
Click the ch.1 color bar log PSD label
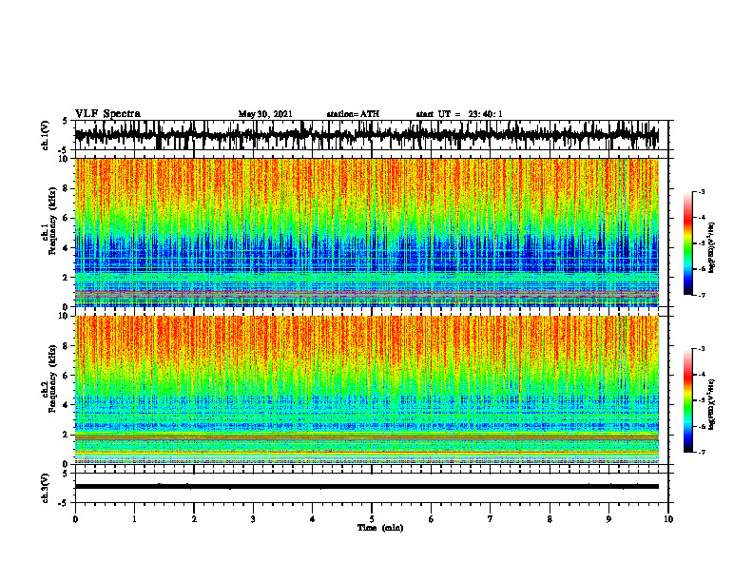pos(713,247)
